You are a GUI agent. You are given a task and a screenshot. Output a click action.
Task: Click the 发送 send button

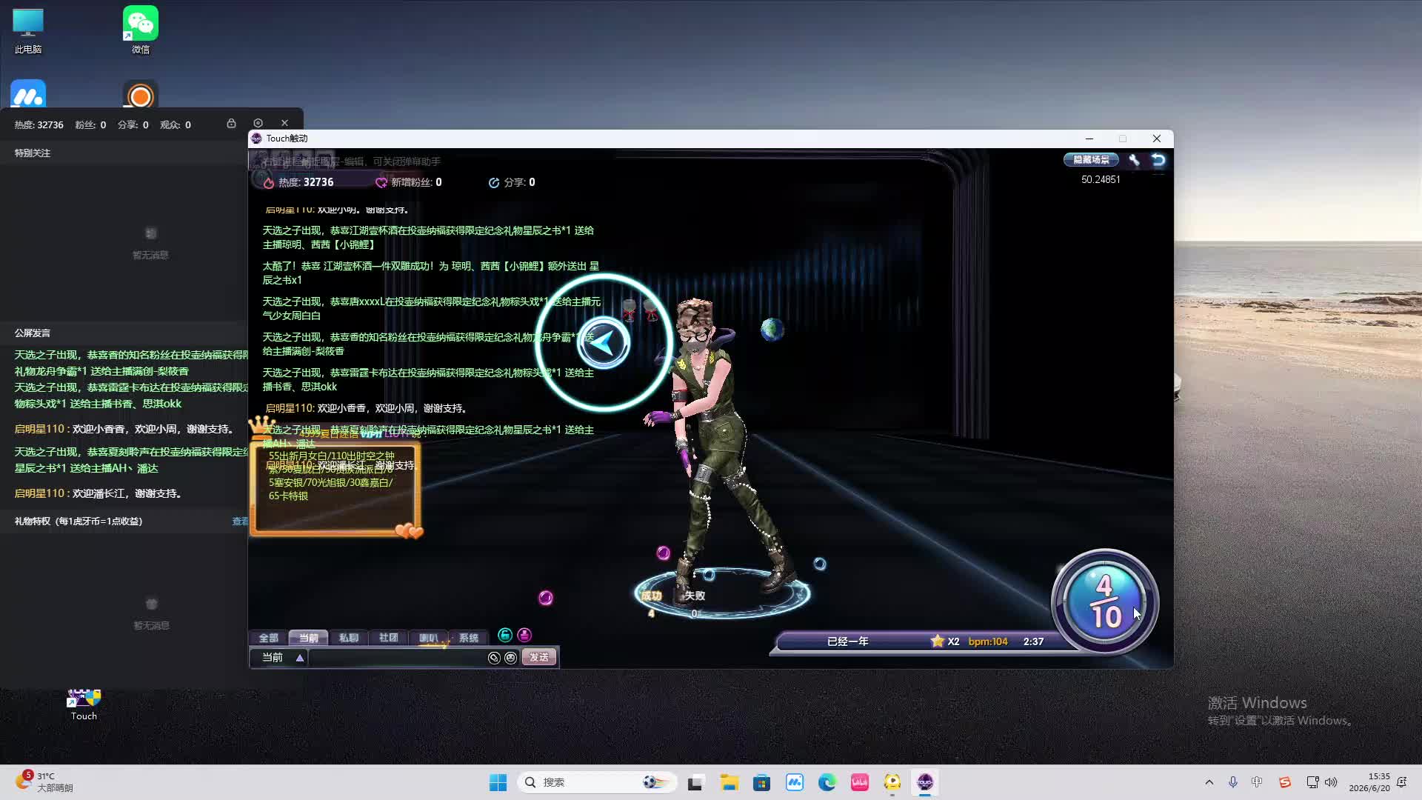click(539, 658)
